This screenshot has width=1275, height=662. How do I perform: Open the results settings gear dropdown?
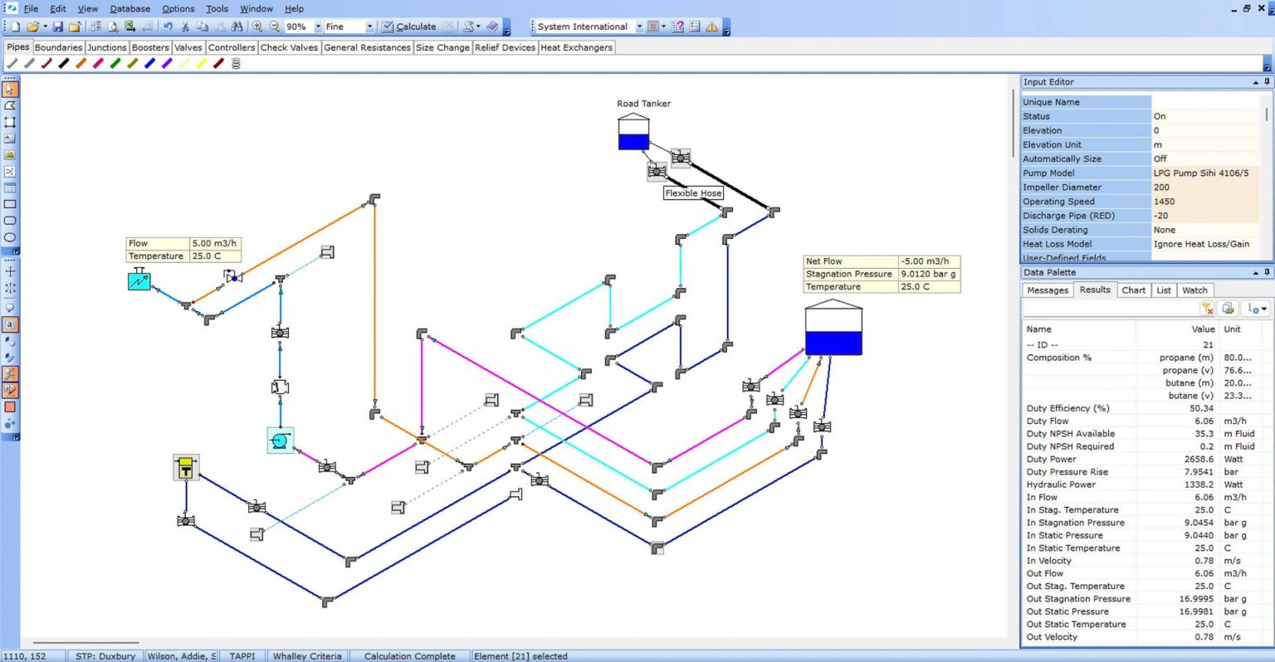(1258, 309)
